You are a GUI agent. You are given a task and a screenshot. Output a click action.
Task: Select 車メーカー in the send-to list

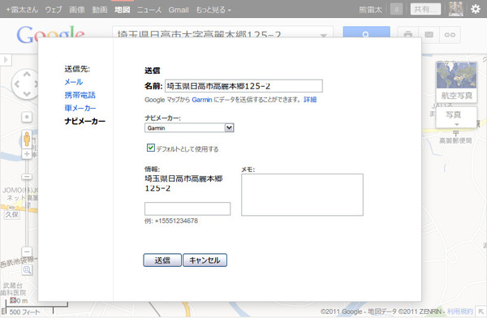click(80, 108)
